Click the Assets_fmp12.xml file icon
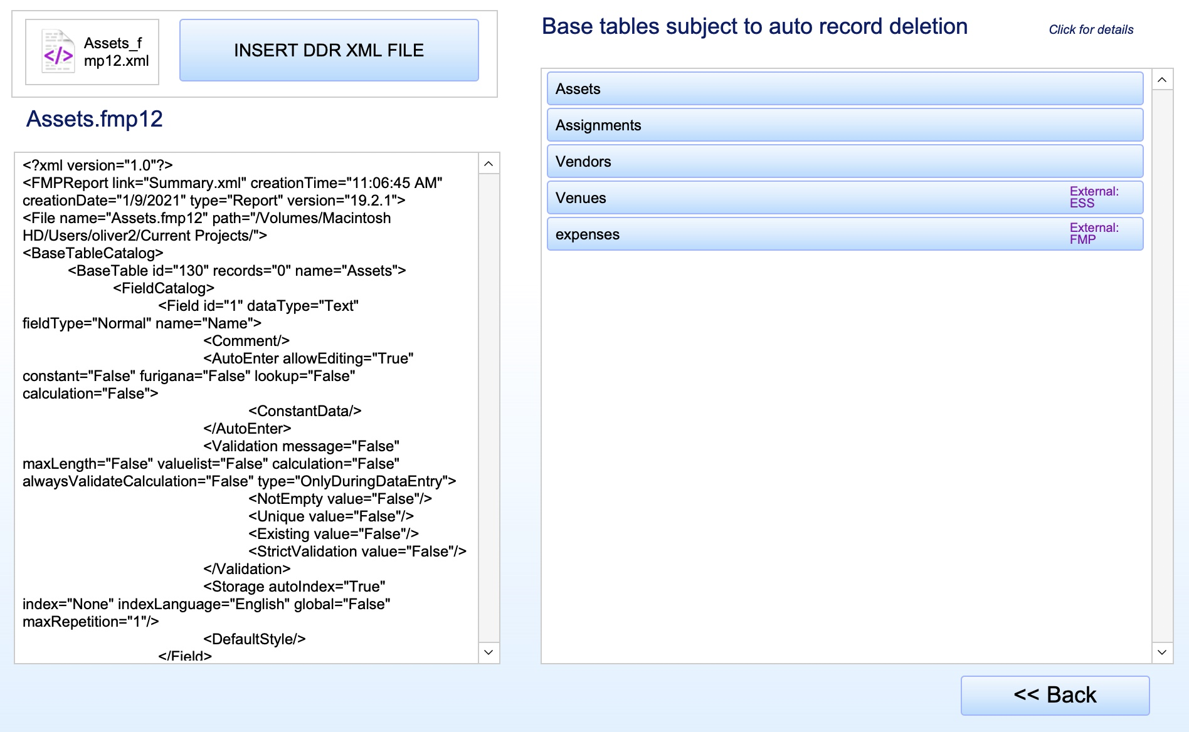Viewport: 1189px width, 732px height. coord(58,52)
